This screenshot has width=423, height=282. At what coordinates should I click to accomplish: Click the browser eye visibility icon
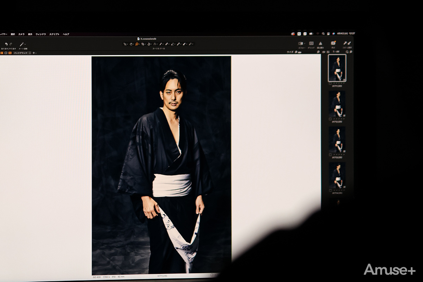pos(324,52)
